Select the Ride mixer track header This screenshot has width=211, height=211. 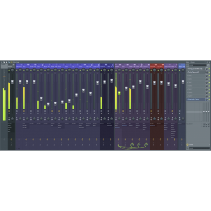61,66
